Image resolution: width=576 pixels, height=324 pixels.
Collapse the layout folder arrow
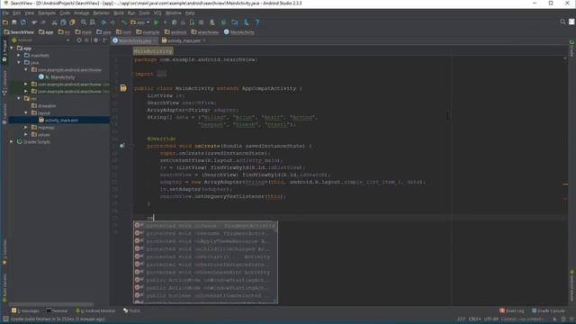tap(26, 112)
